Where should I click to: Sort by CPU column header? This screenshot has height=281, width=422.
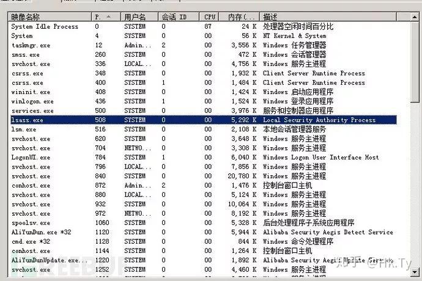pos(209,17)
